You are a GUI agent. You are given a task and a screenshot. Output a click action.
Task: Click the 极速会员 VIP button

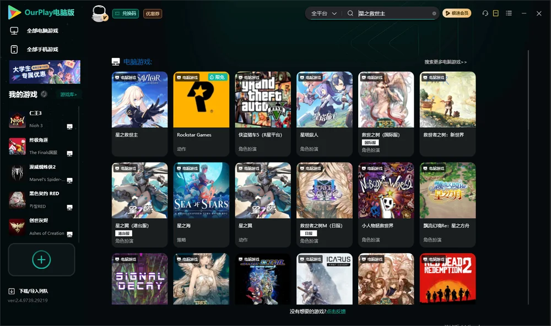pos(456,13)
